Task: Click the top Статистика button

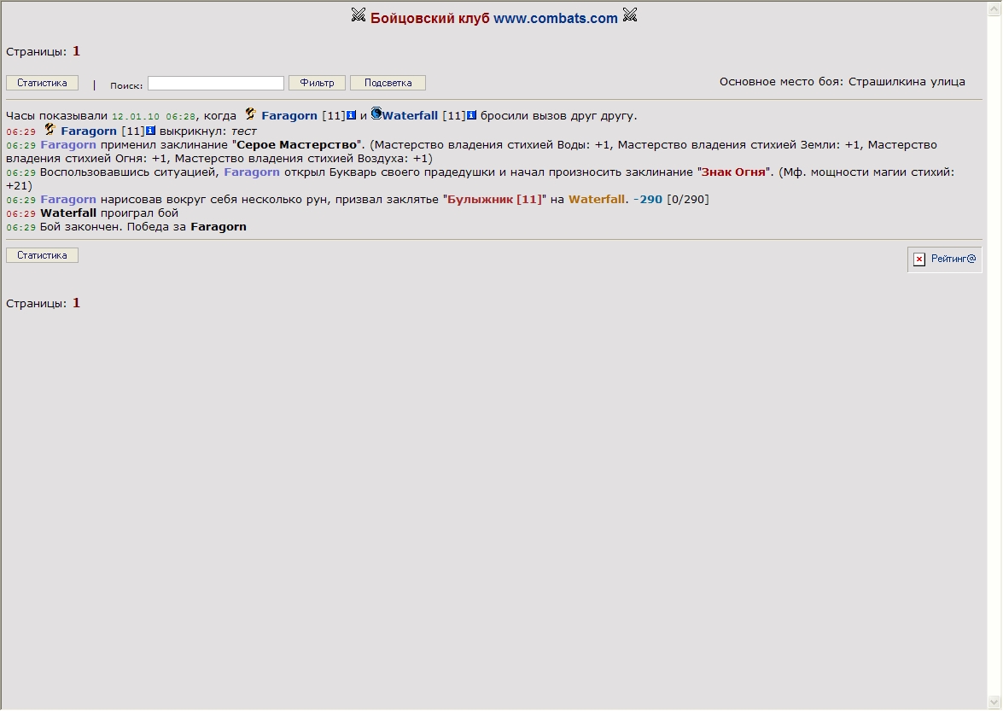Action: [x=42, y=83]
